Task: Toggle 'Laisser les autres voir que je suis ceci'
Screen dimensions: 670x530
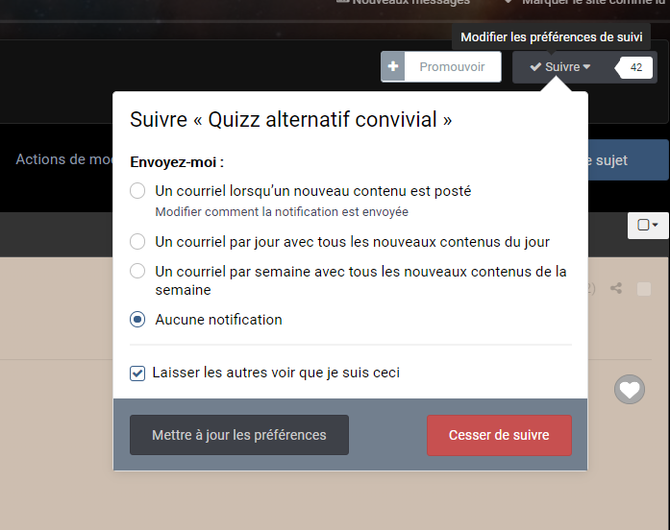Action: [x=137, y=373]
